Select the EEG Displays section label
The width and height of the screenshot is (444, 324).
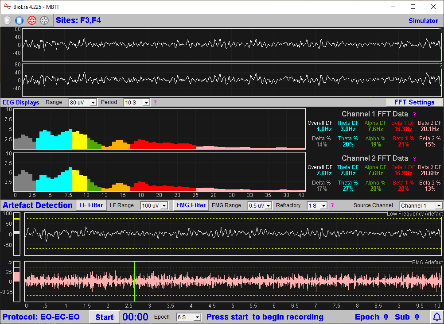point(21,102)
